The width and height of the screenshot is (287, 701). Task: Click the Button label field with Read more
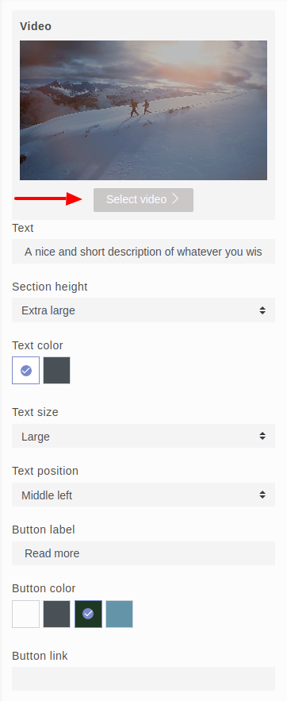pos(143,553)
